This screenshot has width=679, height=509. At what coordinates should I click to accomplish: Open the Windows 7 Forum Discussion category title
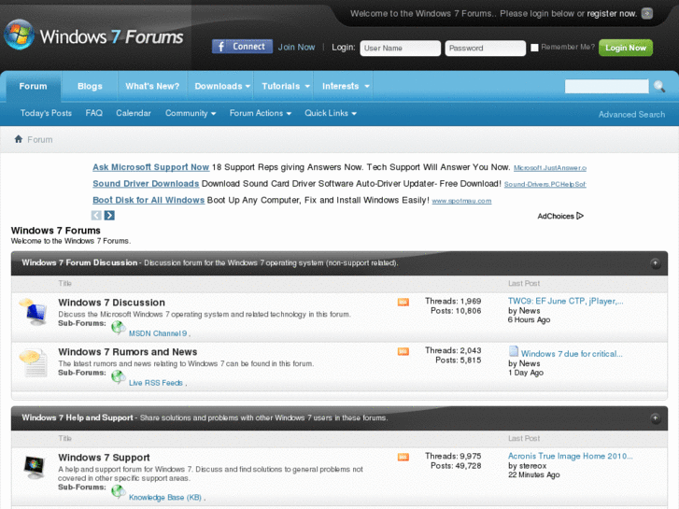[x=79, y=262]
